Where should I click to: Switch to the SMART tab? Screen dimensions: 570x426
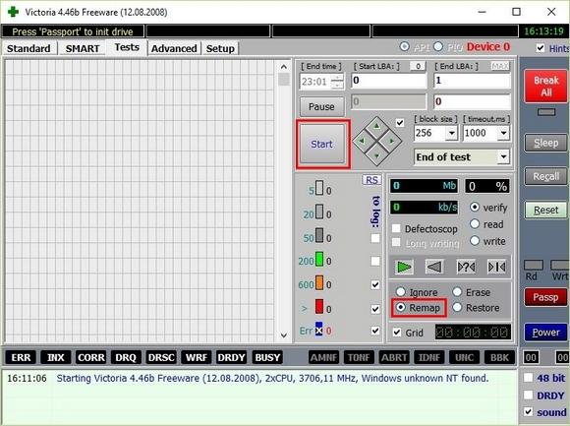point(83,48)
